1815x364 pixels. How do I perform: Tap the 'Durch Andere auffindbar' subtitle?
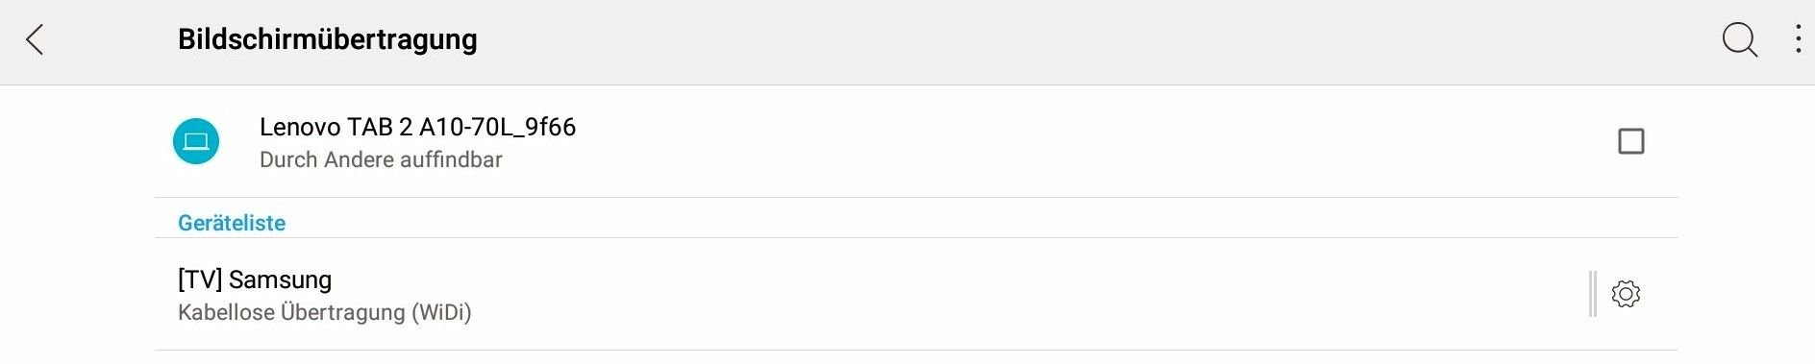point(381,159)
